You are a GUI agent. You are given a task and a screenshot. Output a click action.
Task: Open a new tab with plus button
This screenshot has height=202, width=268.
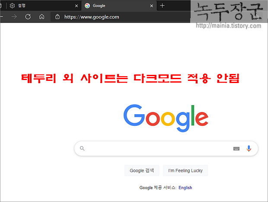(x=162, y=6)
